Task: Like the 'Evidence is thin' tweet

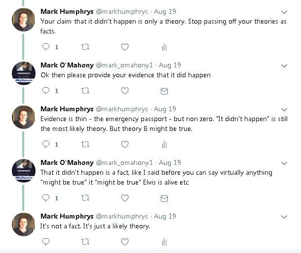Action: pos(125,144)
